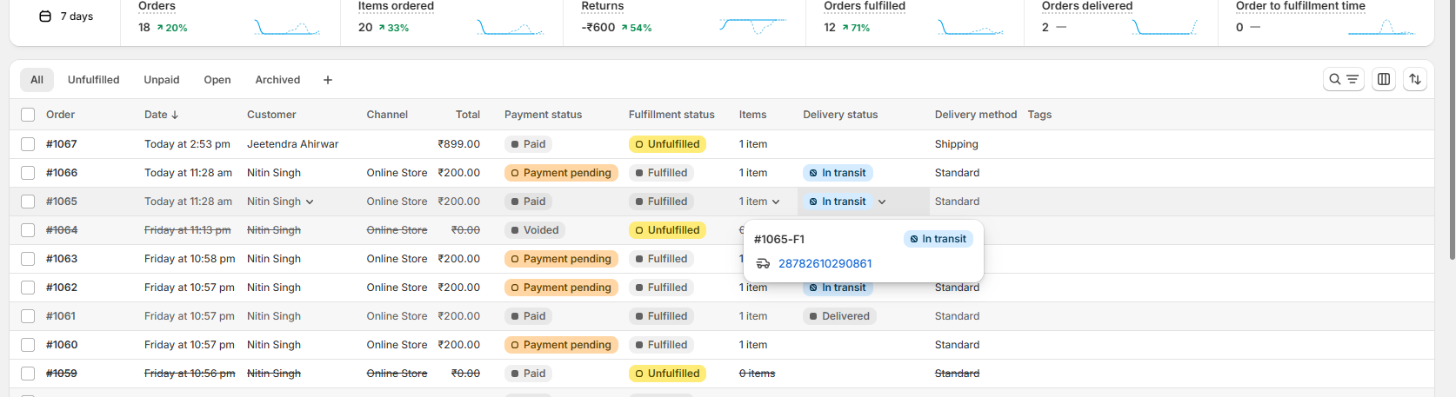Screen dimensions: 1456x397
Task: Open the search and filter orders button
Action: point(1343,79)
